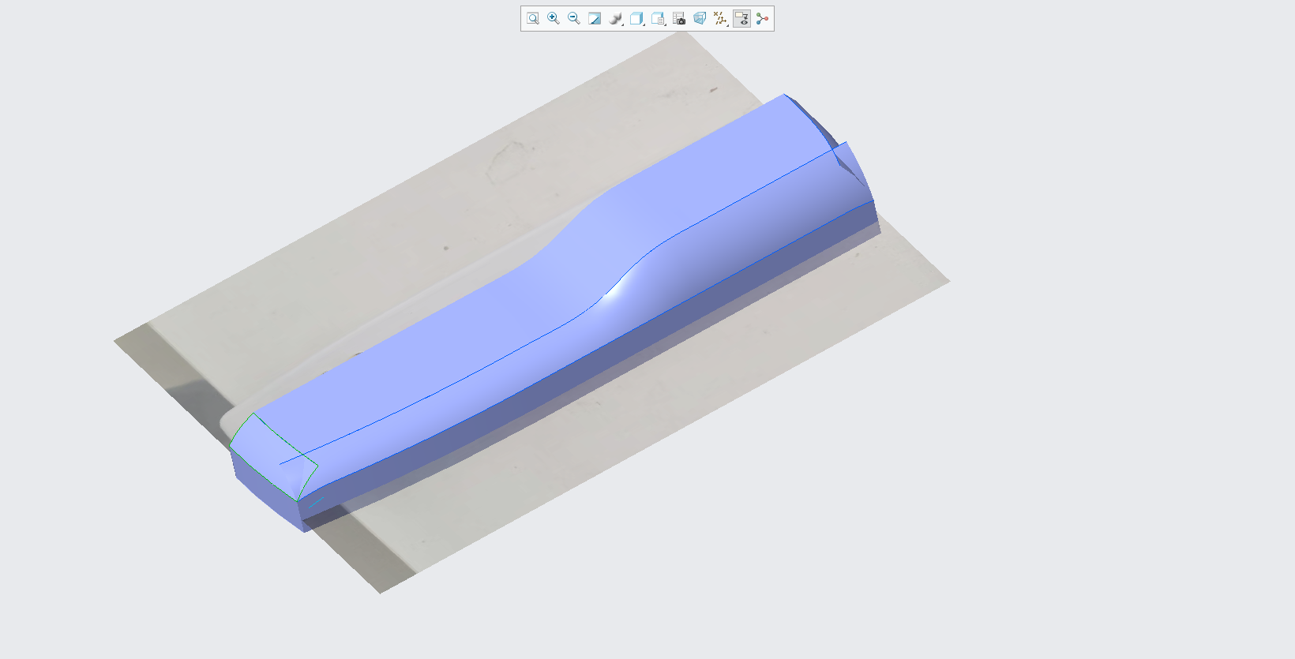
Task: Click the Zoom Out magnifier icon
Action: 574,18
